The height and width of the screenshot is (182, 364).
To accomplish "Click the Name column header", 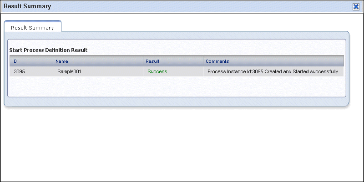I will pos(98,61).
